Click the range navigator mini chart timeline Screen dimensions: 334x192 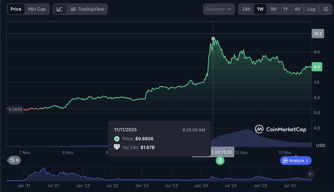(x=157, y=174)
